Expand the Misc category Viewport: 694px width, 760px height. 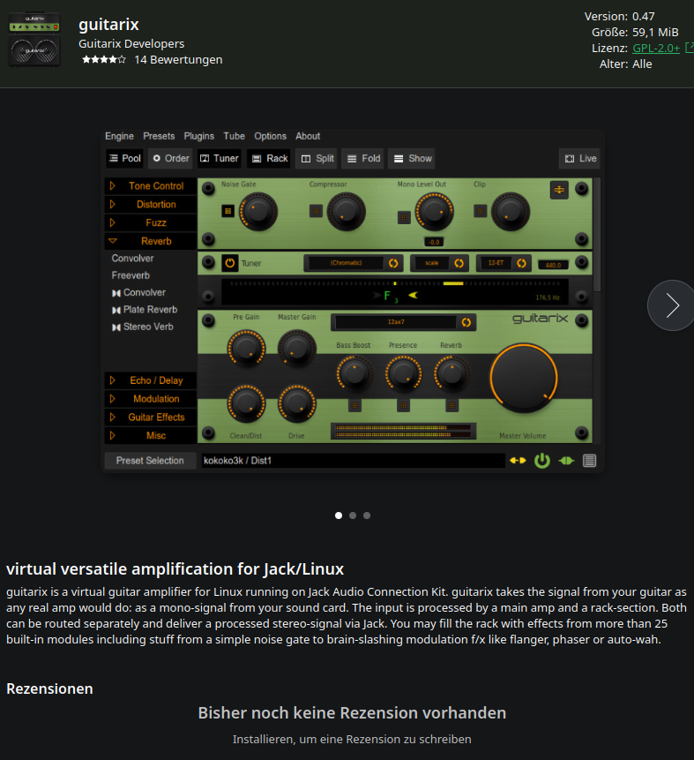coord(151,436)
